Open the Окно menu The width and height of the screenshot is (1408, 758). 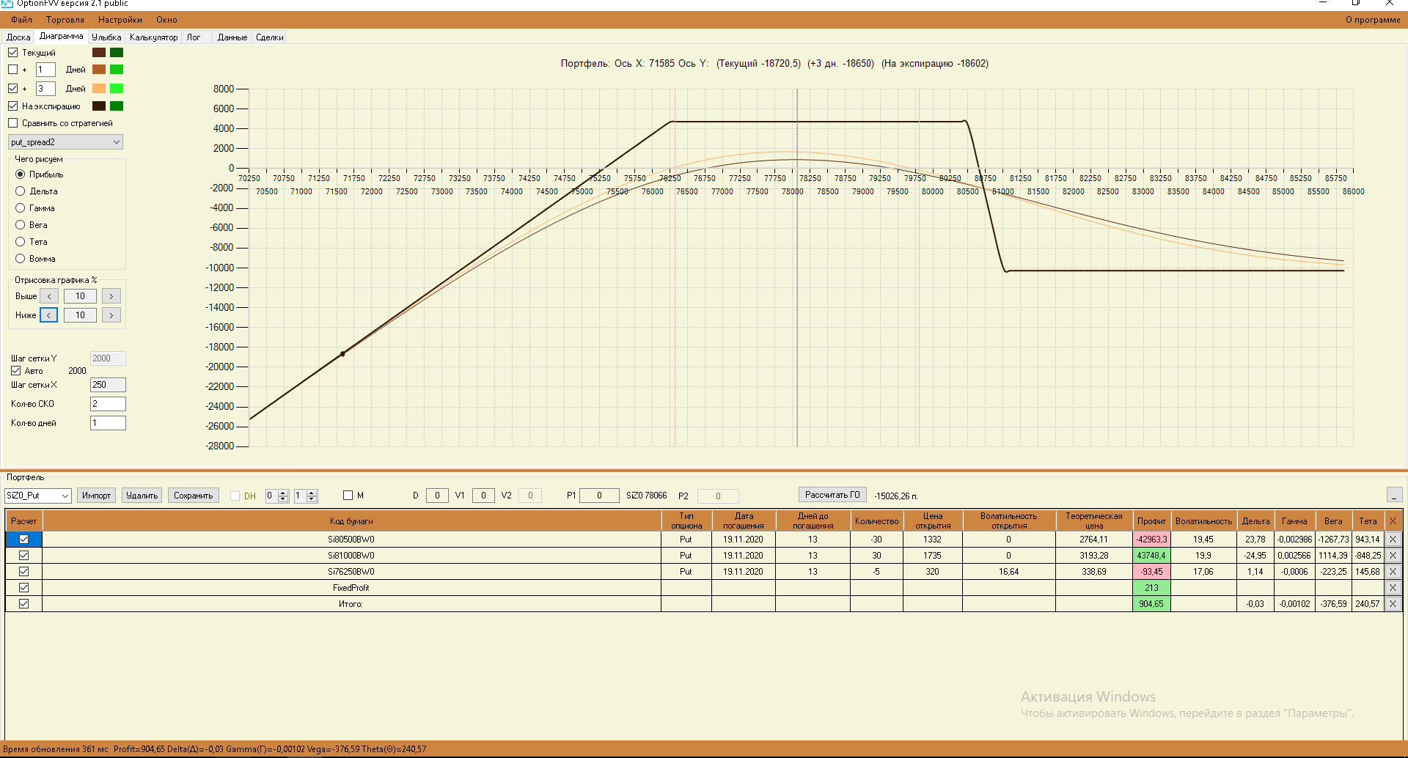pyautogui.click(x=166, y=20)
